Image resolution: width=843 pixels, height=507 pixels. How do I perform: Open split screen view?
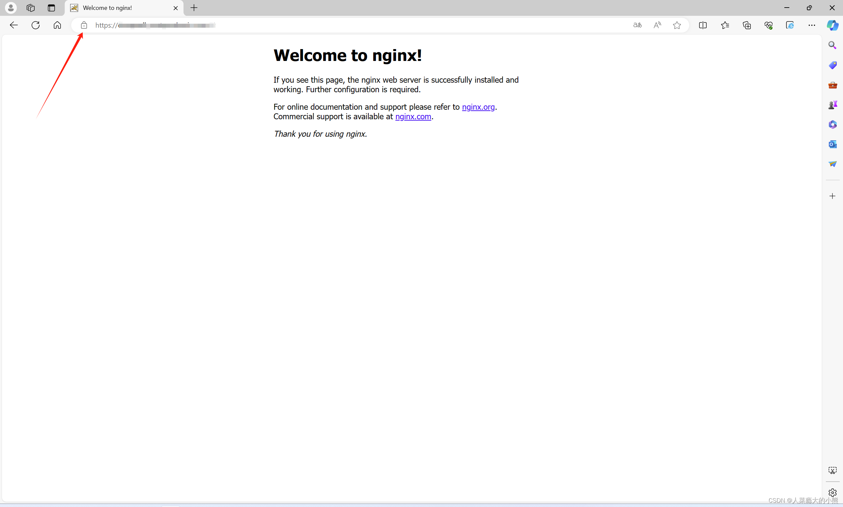tap(703, 25)
